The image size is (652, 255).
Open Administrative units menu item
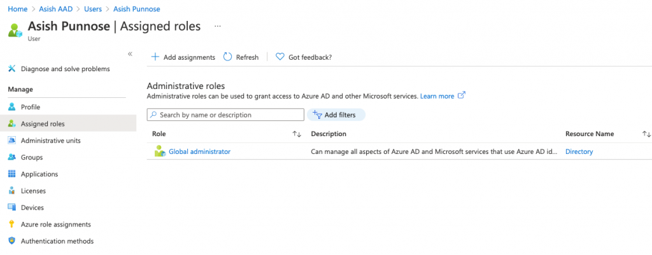pyautogui.click(x=51, y=141)
